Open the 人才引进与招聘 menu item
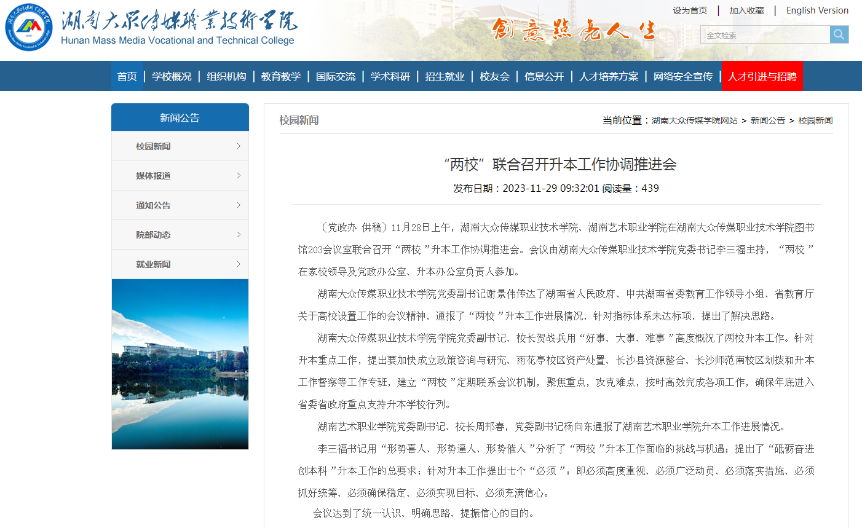Image resolution: width=862 pixels, height=528 pixels. click(762, 76)
